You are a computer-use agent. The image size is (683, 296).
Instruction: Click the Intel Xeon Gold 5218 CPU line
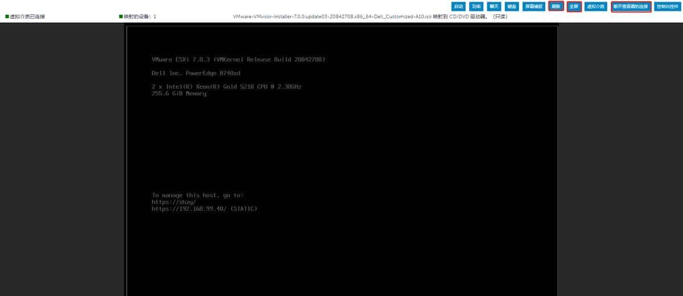[x=227, y=86]
